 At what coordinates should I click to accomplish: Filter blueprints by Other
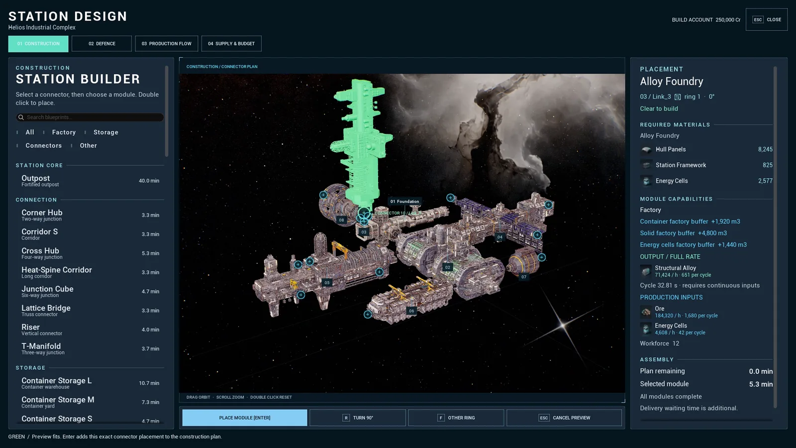coord(89,146)
